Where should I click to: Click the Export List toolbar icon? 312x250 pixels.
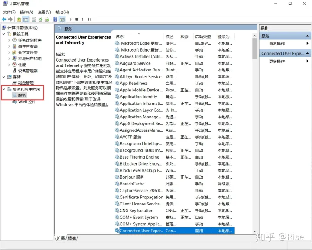tap(47, 19)
